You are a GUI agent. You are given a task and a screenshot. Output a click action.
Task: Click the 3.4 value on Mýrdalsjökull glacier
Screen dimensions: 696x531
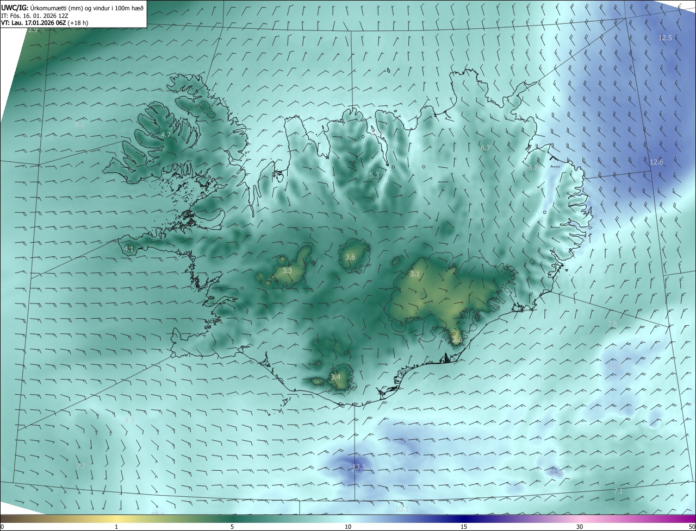click(335, 377)
